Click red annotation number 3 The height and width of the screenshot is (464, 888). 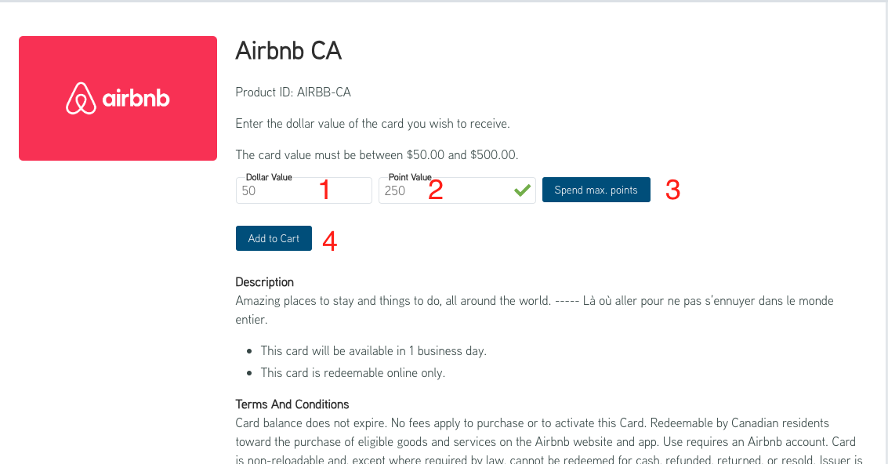pyautogui.click(x=672, y=190)
